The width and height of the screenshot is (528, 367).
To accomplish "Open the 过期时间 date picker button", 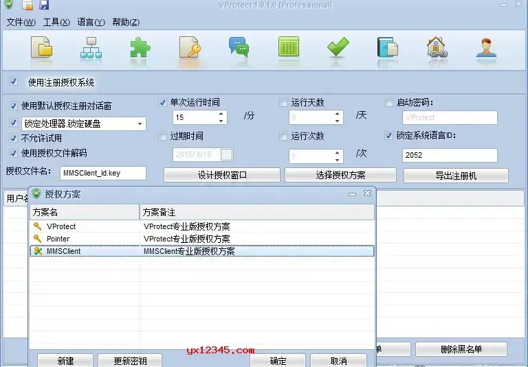I will point(226,154).
